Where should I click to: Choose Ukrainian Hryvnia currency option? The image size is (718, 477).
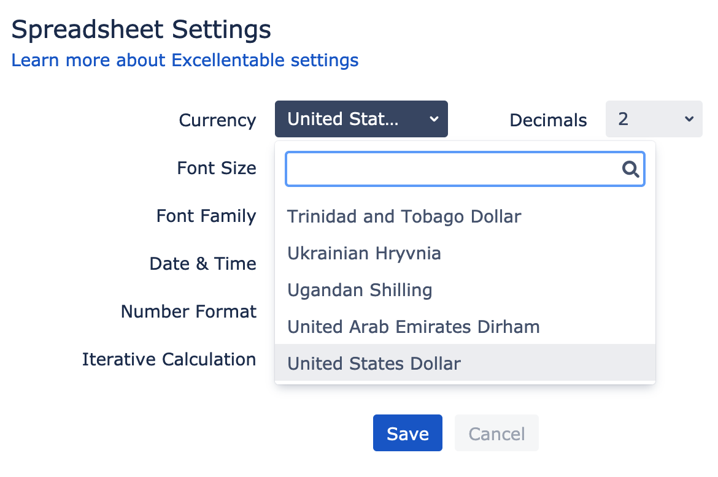point(465,253)
